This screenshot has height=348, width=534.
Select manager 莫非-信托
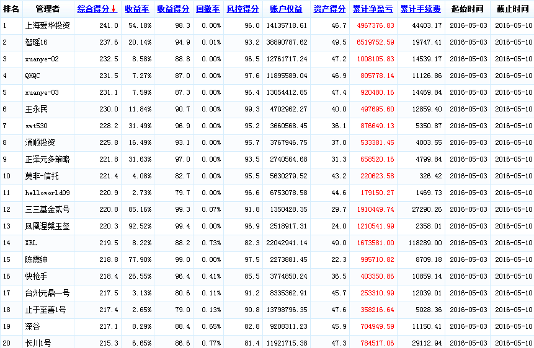[x=42, y=176]
